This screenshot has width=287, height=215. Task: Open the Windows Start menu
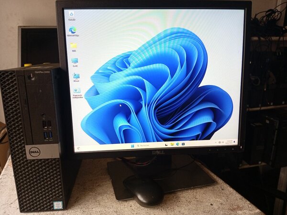pyautogui.click(x=132, y=146)
